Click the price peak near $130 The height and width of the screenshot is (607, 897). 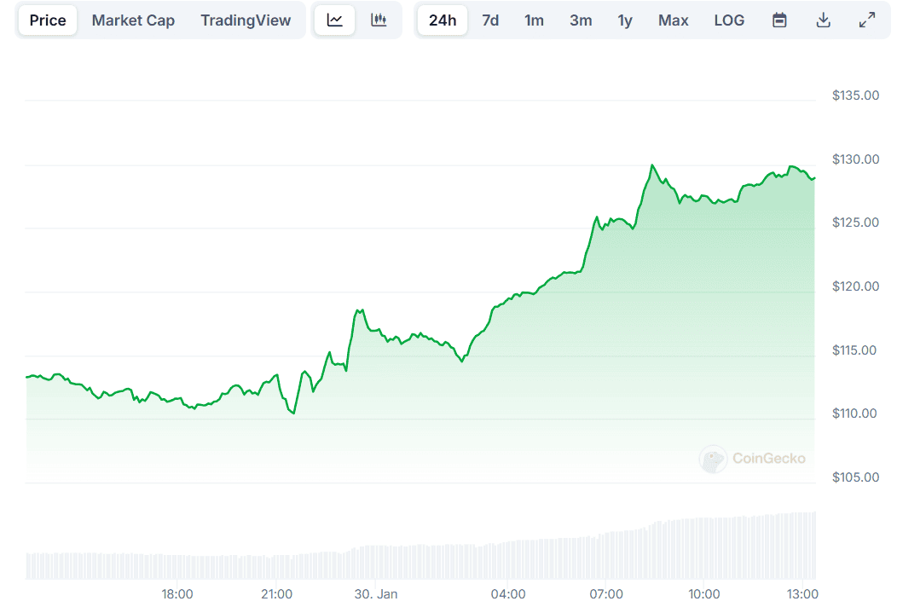coord(652,165)
